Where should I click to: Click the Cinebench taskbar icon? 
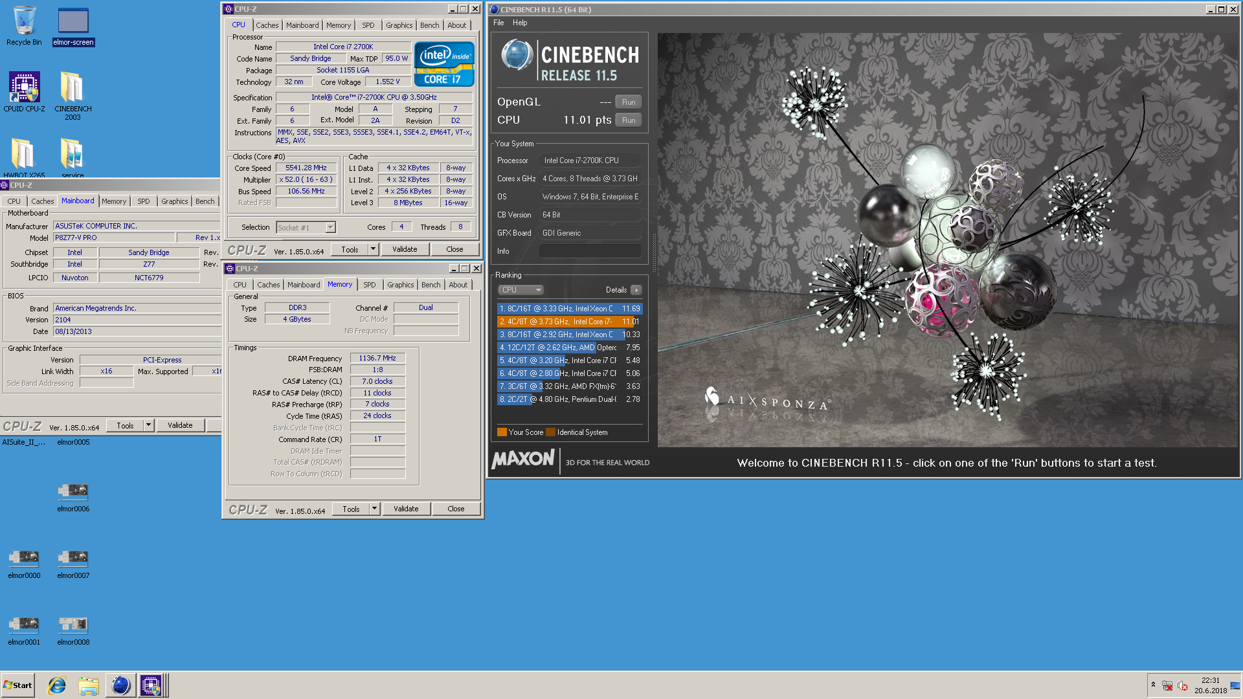[120, 685]
